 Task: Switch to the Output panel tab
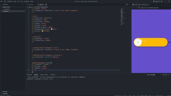pos(36,75)
